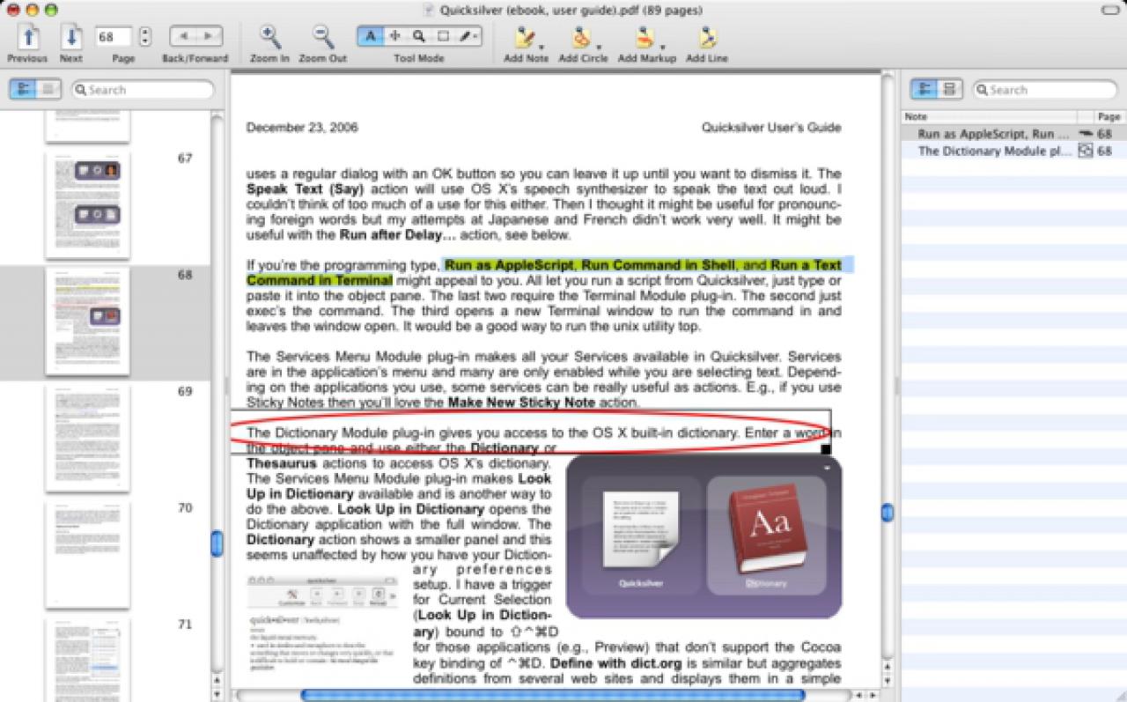The image size is (1127, 702).
Task: Go to the previous page
Action: click(x=27, y=37)
